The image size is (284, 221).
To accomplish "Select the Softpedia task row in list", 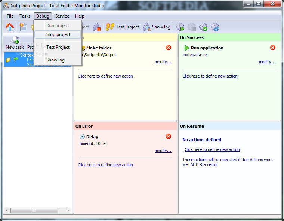I will click(38, 60).
